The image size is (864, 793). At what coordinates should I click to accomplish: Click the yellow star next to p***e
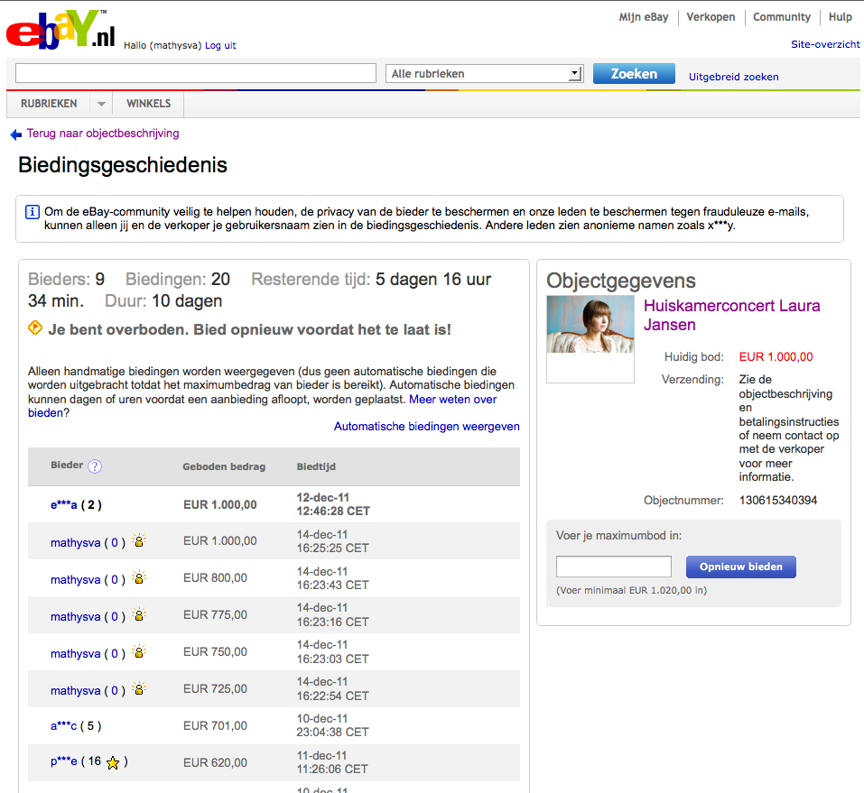tap(113, 763)
